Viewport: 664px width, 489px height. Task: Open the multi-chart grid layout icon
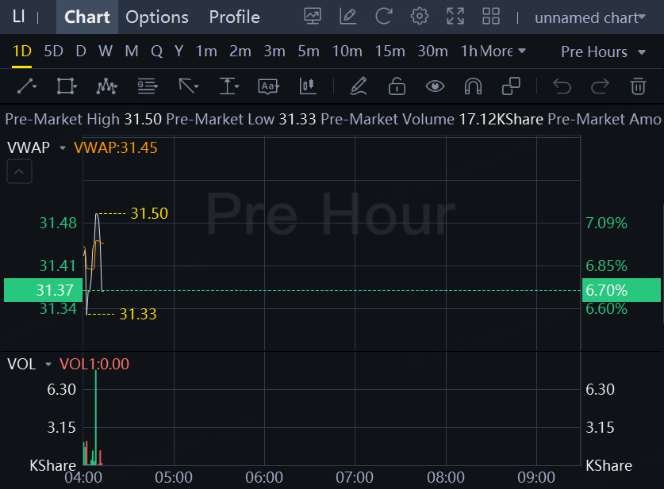(x=491, y=17)
